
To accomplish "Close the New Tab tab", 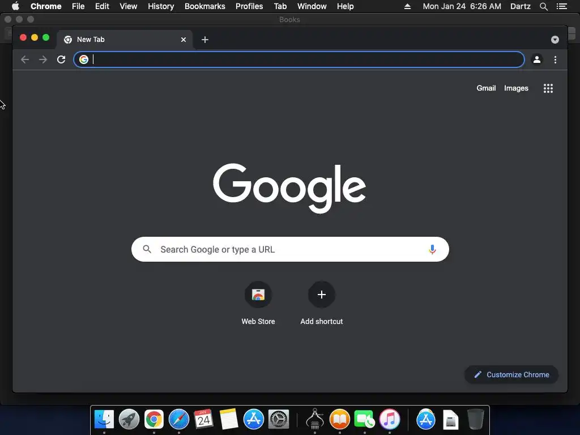I will (x=184, y=40).
